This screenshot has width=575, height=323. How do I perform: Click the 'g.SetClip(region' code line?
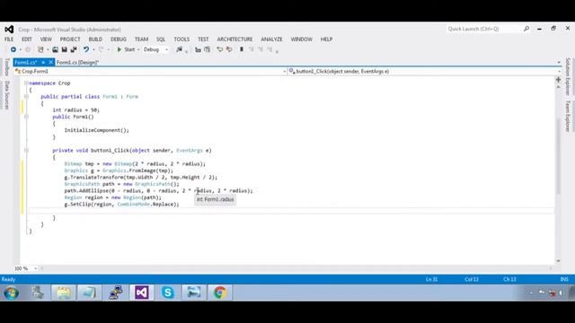[122, 205]
